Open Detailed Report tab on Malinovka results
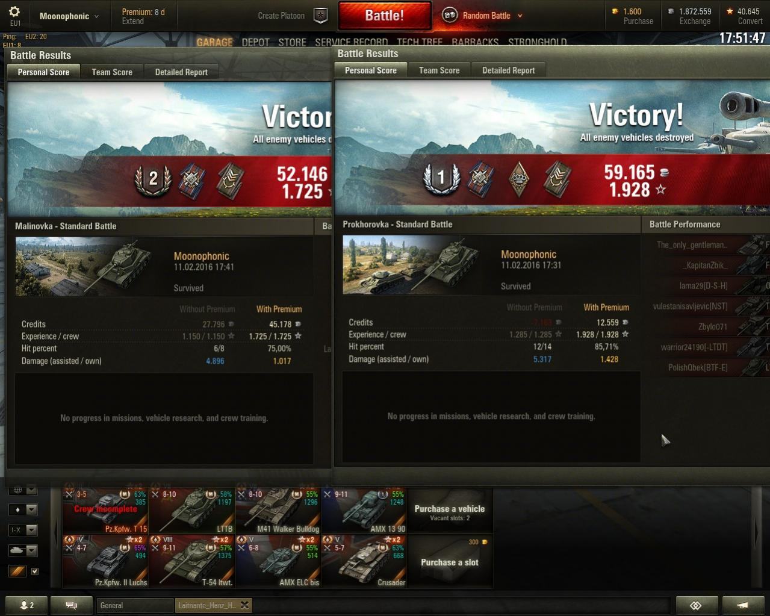 click(x=181, y=72)
